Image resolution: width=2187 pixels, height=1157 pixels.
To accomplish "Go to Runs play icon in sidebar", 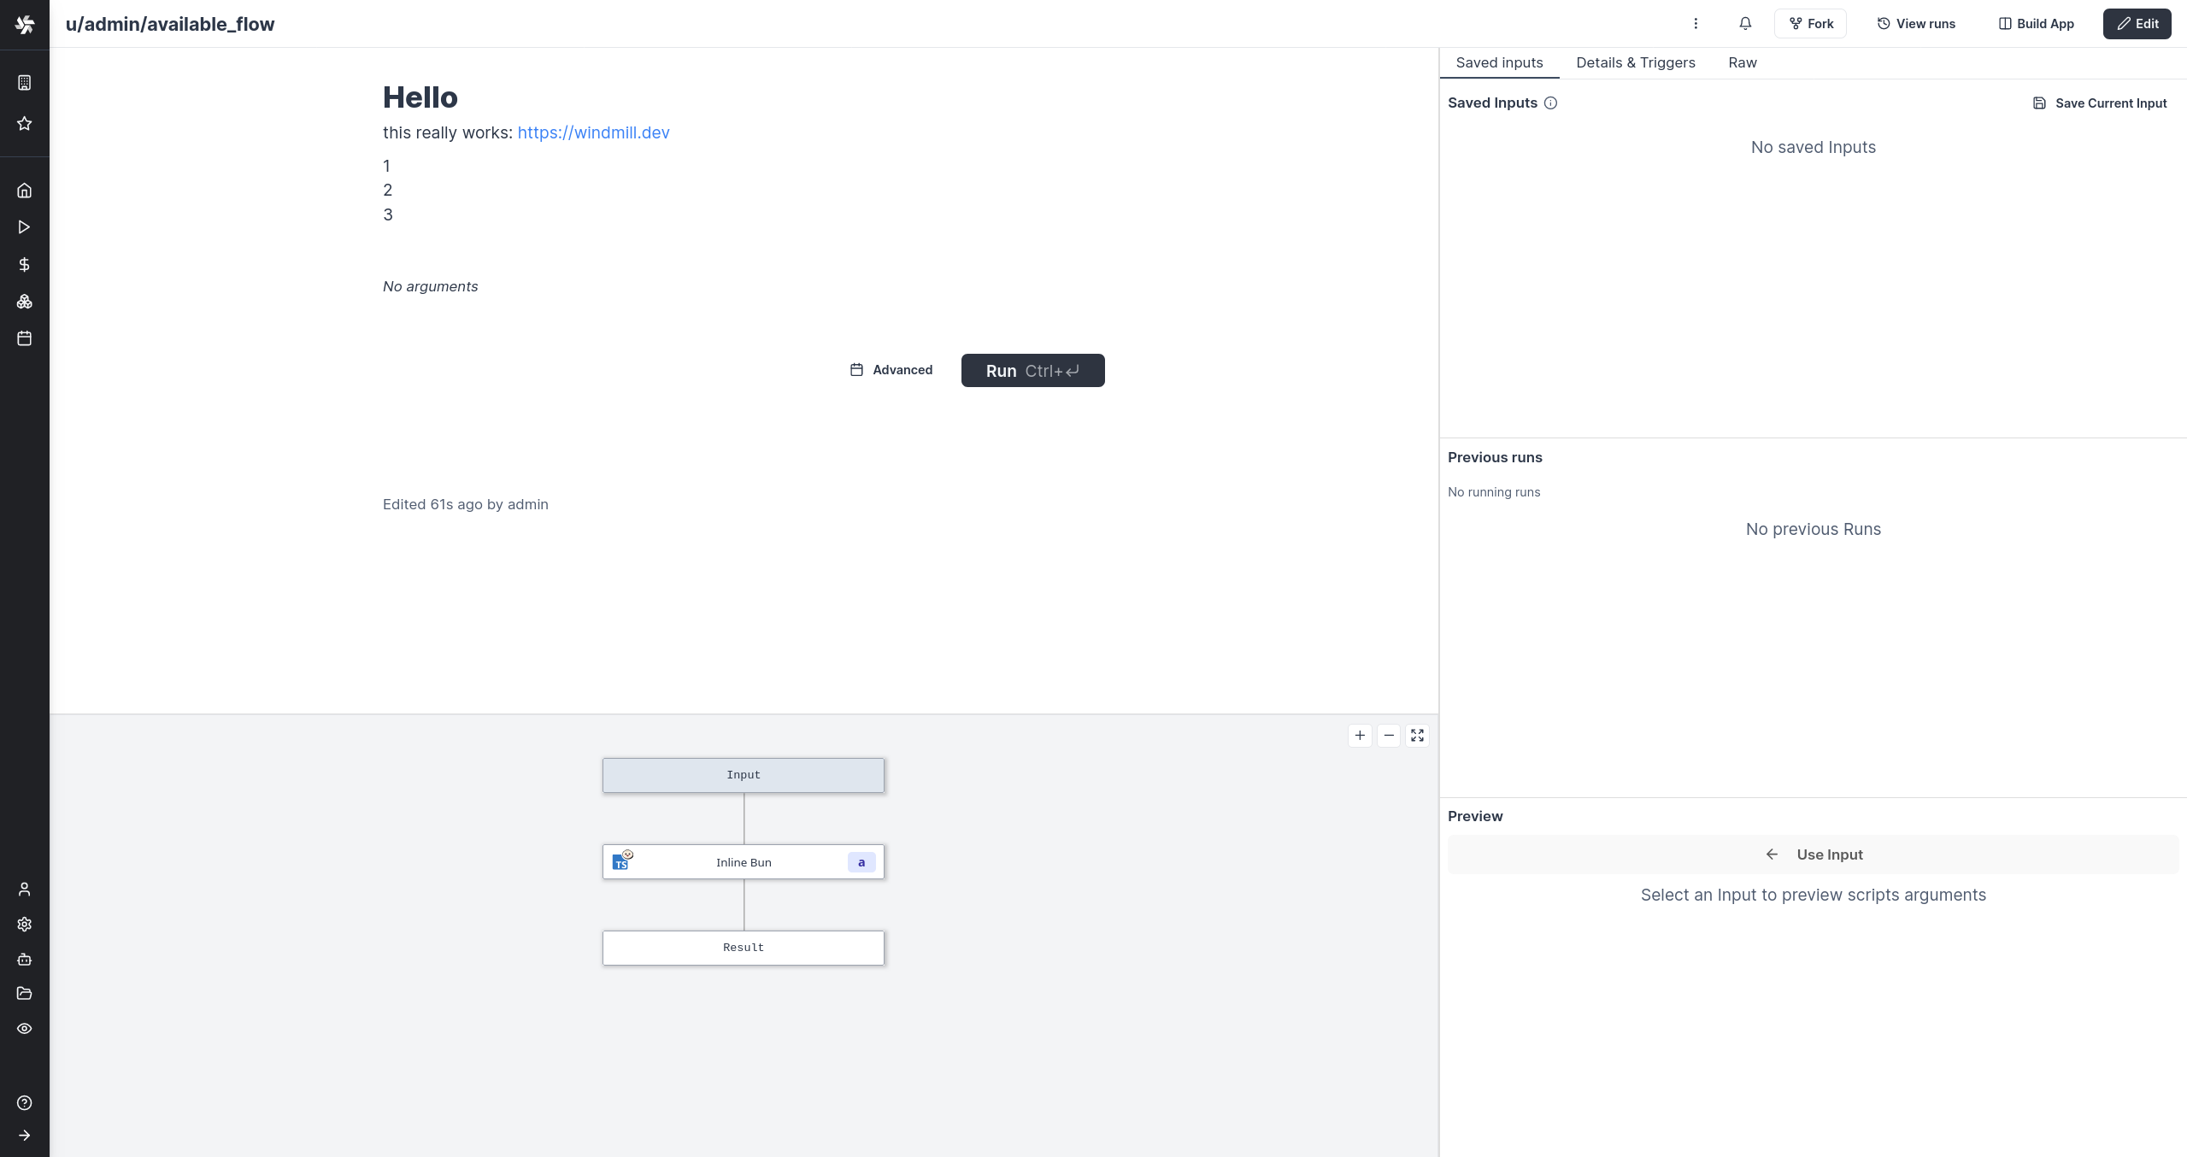I will point(25,227).
